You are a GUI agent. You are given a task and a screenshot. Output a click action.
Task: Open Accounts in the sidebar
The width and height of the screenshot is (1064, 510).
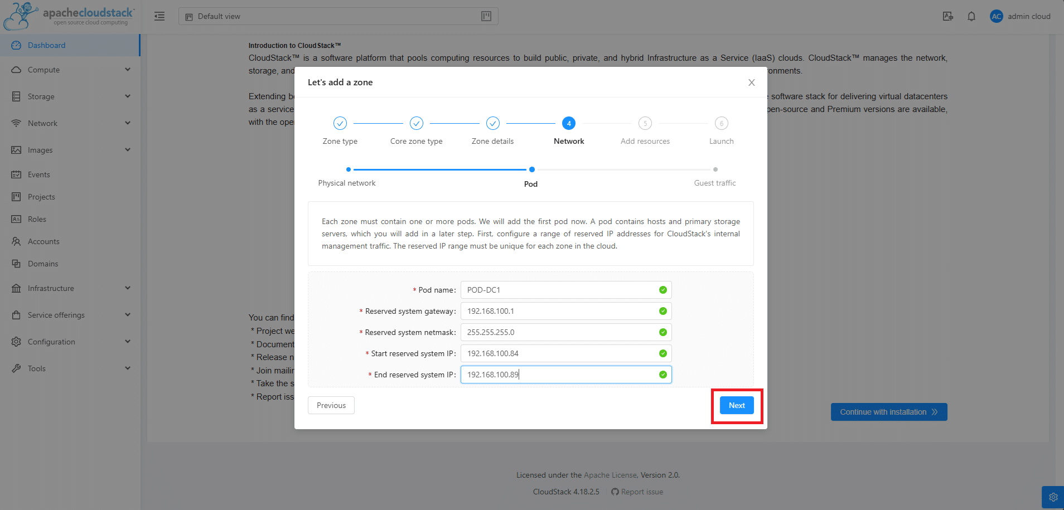(70, 241)
